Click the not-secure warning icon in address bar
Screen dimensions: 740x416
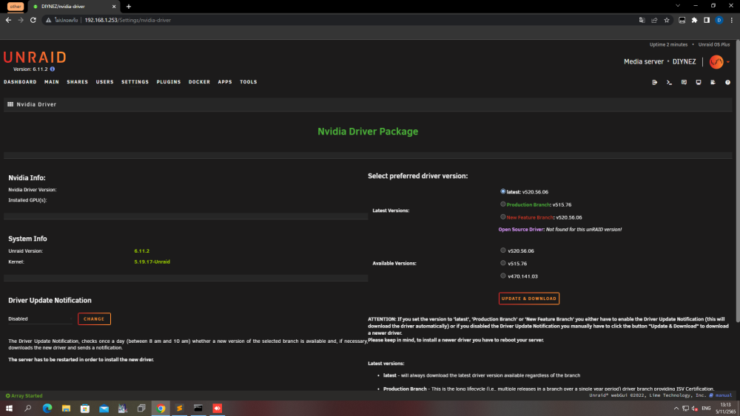(48, 20)
